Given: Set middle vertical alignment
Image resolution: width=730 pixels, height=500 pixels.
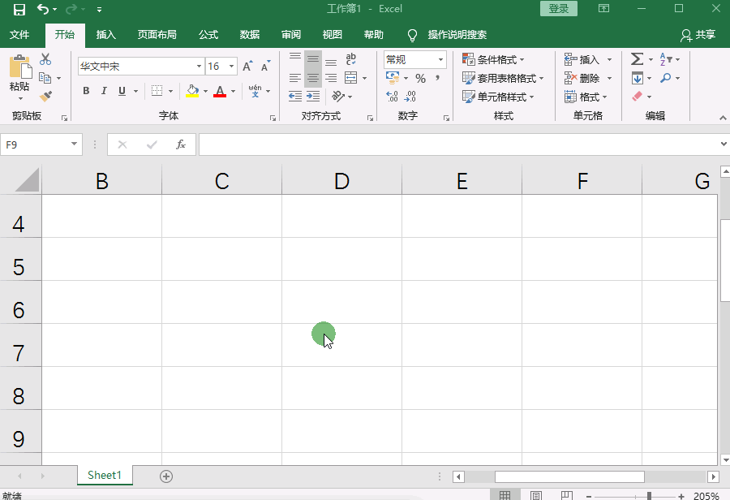Looking at the screenshot, I should point(313,59).
